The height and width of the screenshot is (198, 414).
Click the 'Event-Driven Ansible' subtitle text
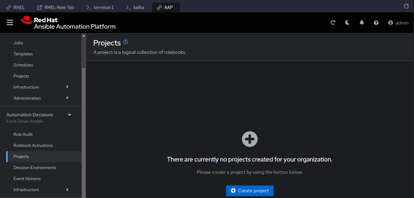(x=25, y=121)
